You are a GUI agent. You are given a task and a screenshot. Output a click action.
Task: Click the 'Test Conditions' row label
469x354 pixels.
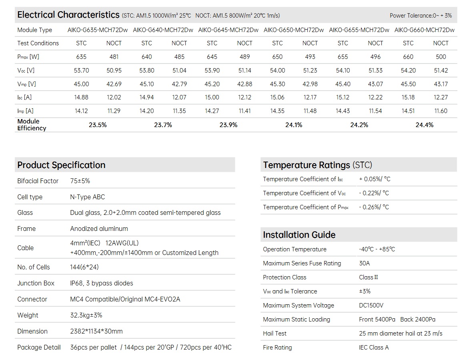coord(38,43)
